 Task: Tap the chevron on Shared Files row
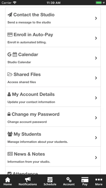click(96, 78)
